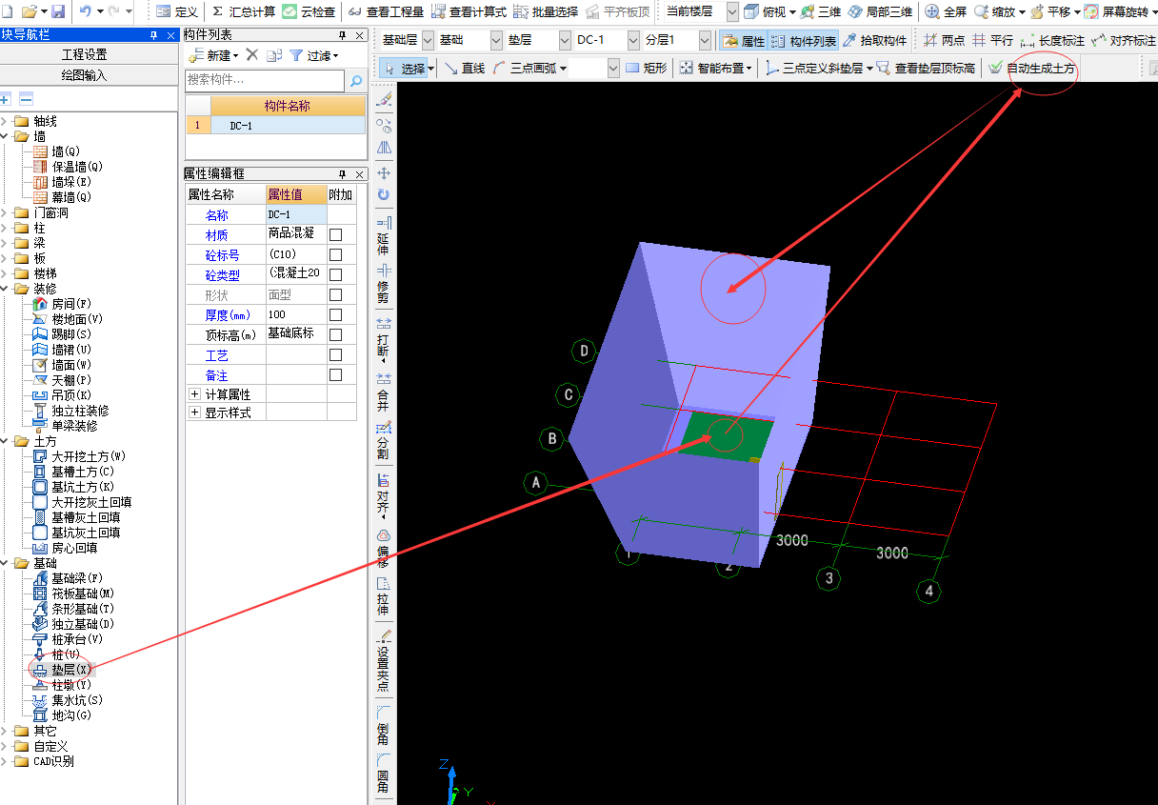Click the search magnifier icon
This screenshot has height=805, width=1158.
(356, 81)
